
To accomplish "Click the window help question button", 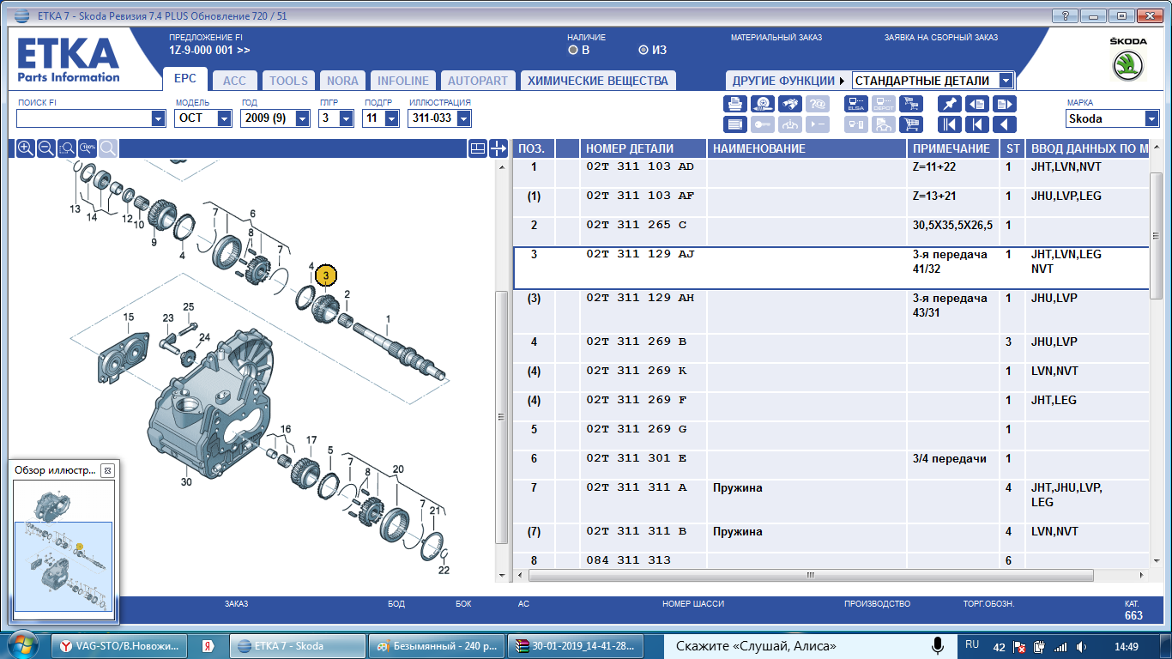I will (x=1064, y=15).
